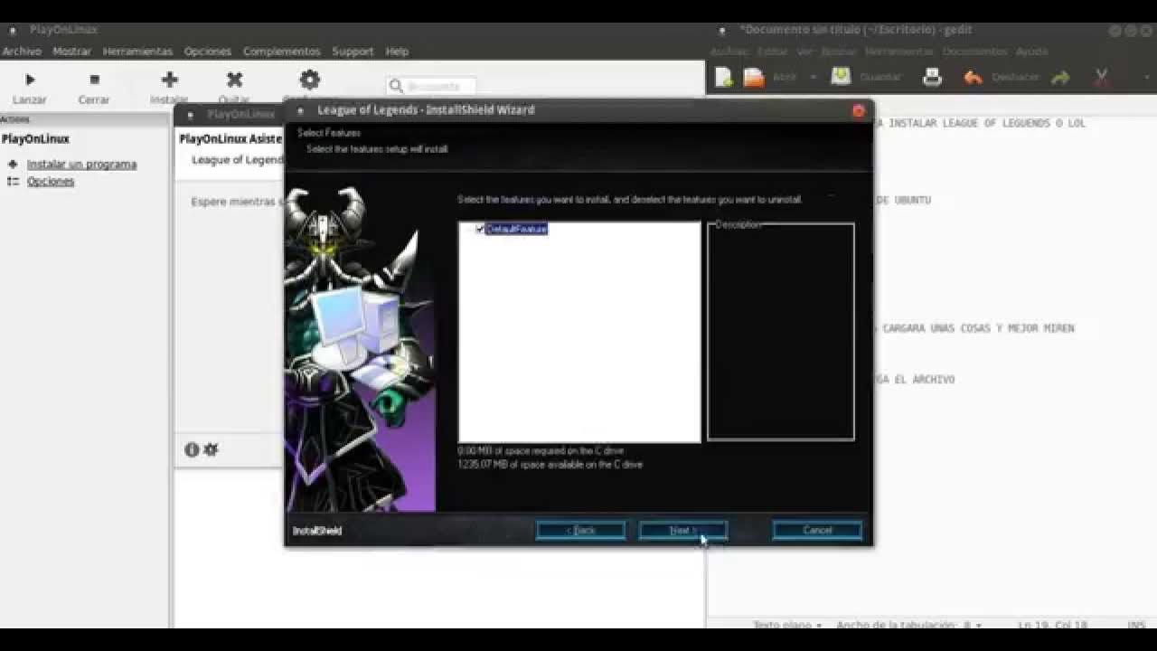This screenshot has height=651, width=1157.
Task: Open the Editar menu in gedit
Action: click(773, 52)
